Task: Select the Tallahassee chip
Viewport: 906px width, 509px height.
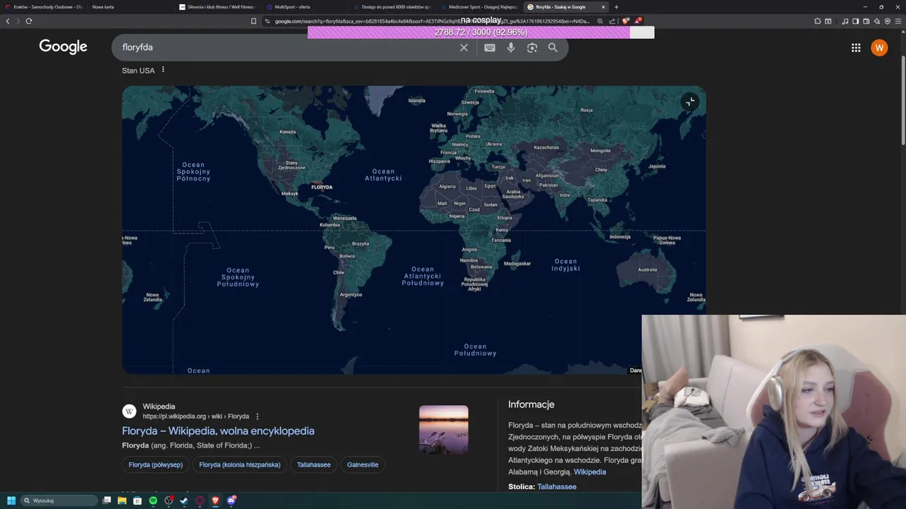Action: (314, 464)
